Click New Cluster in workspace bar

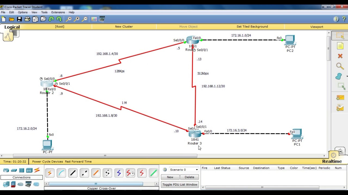click(124, 27)
